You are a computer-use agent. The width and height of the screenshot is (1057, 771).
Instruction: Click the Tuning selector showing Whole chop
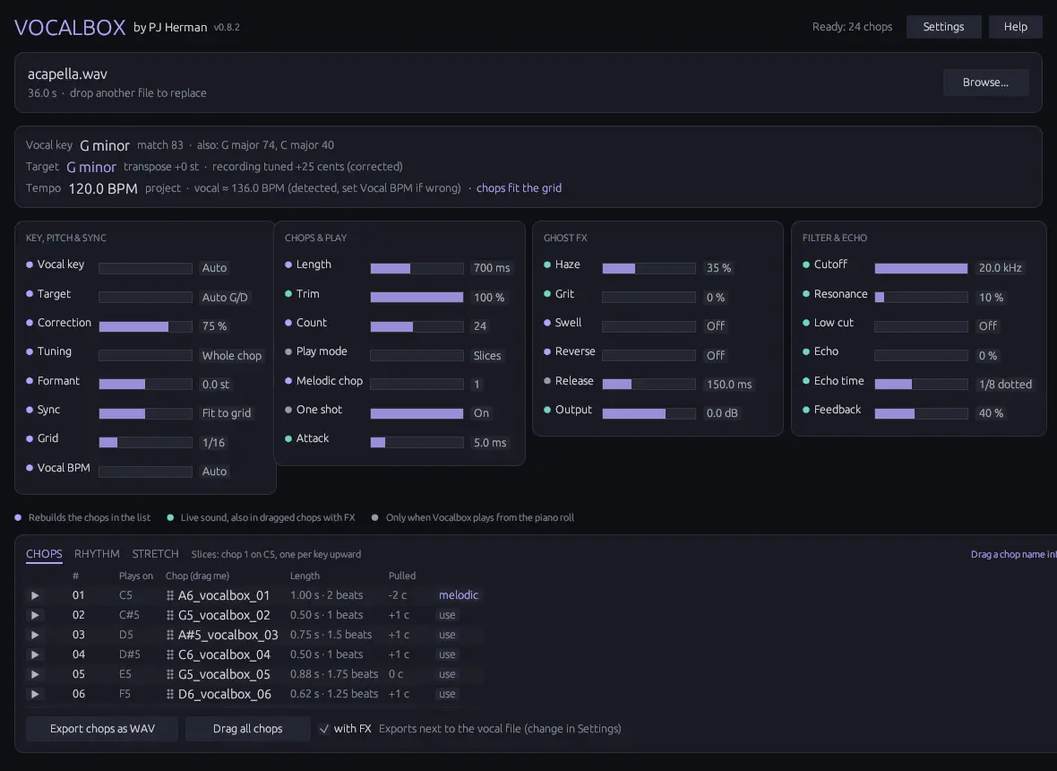[146, 356]
